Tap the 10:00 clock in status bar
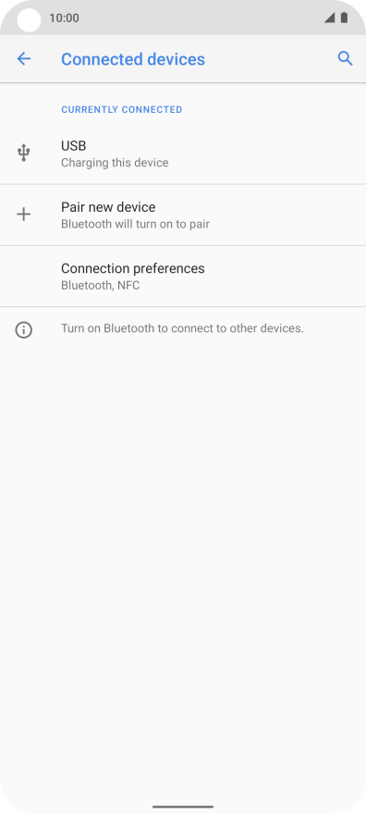The height and width of the screenshot is (813, 366). pyautogui.click(x=64, y=18)
